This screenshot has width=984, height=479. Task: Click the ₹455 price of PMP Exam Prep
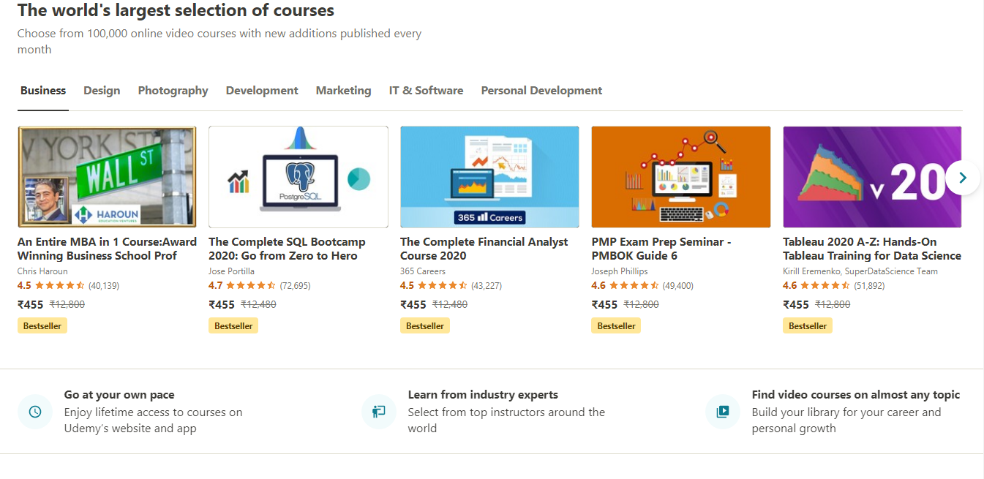tap(604, 305)
